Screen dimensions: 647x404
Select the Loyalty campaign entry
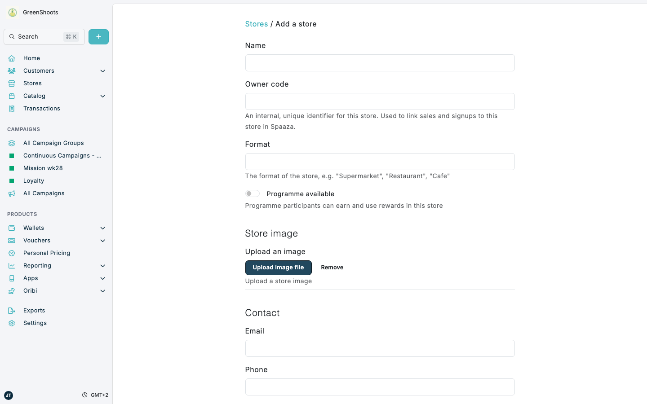35,180
